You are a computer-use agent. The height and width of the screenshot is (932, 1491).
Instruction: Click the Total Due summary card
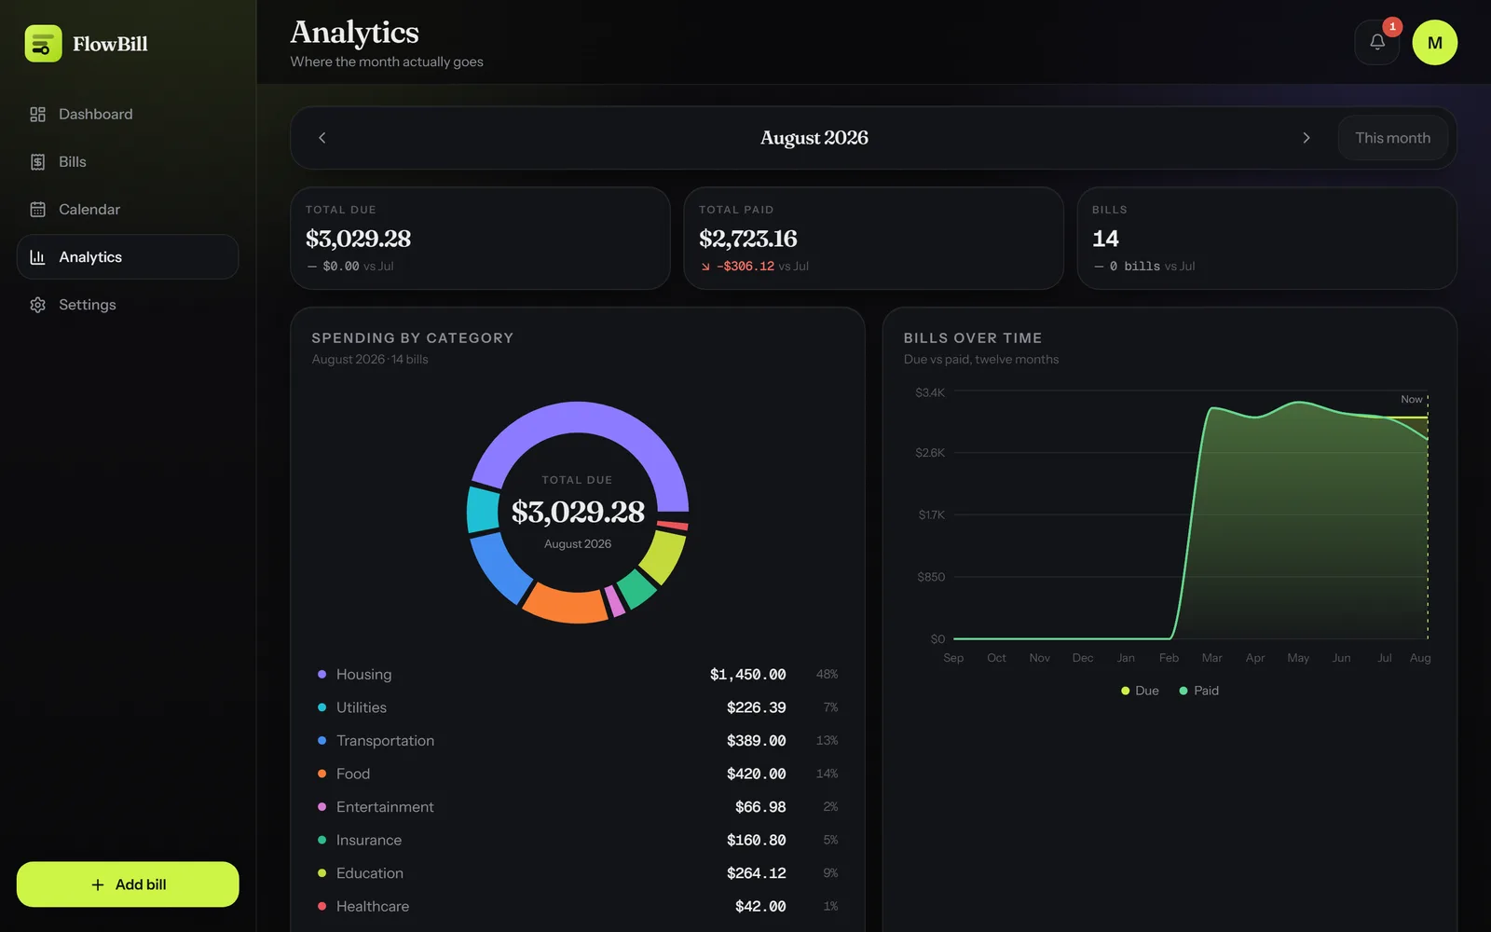tap(480, 239)
